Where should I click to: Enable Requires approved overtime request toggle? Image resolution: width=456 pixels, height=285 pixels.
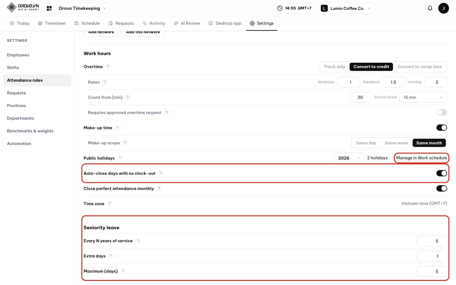441,112
